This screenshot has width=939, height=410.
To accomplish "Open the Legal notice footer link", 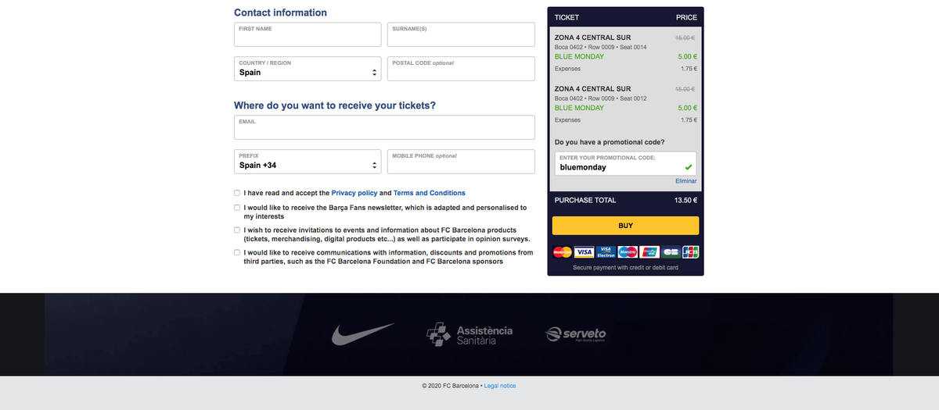I will (500, 386).
